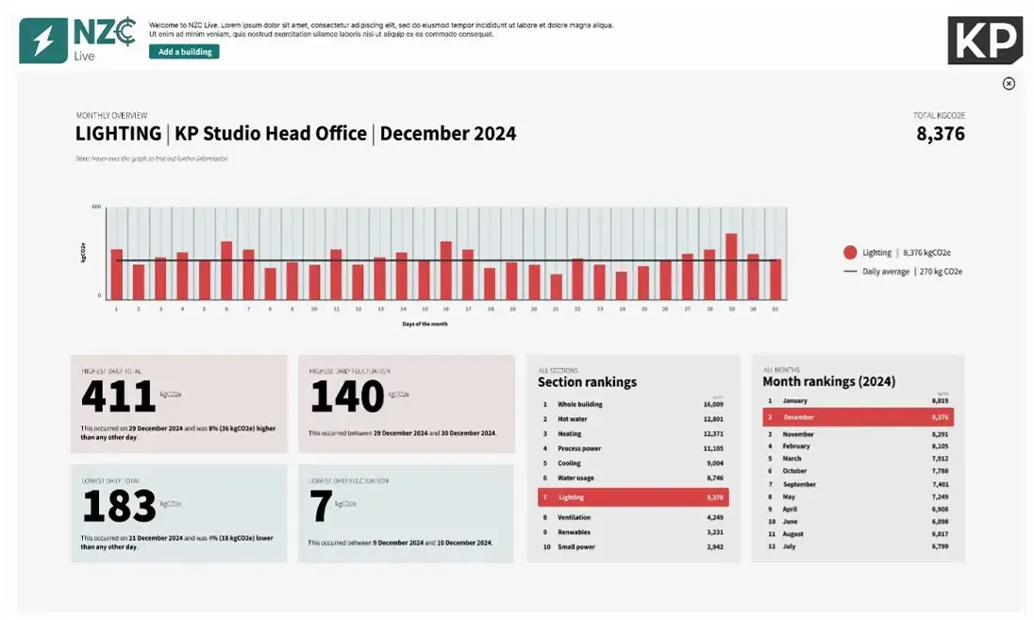Click the KP logo in top right

(984, 41)
